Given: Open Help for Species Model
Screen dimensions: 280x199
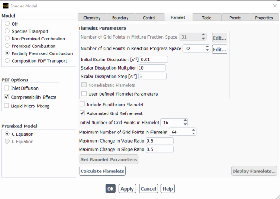Looking at the screenshot, I should point(168,189).
